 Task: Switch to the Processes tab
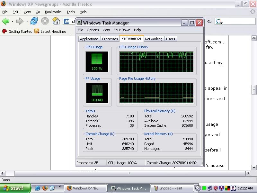[110, 39]
